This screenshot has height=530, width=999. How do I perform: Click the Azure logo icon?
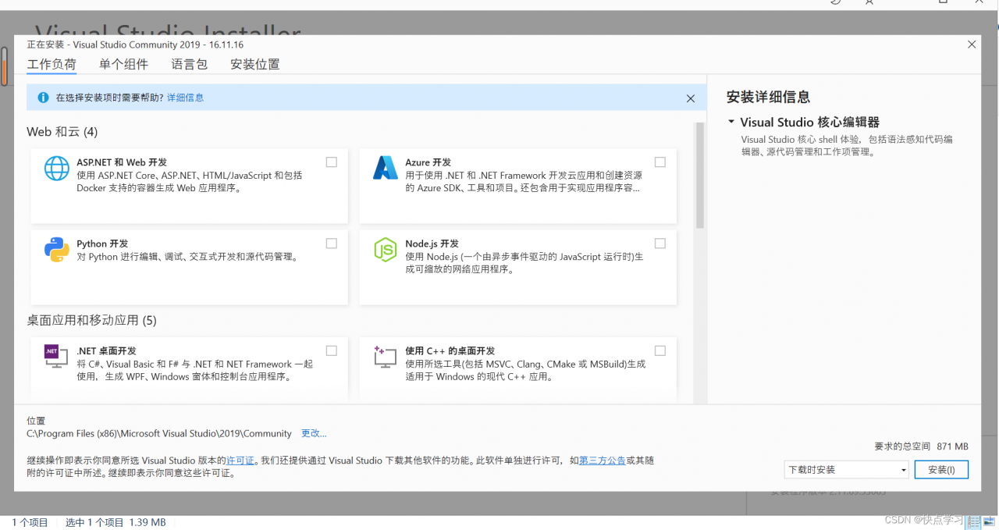pos(386,169)
